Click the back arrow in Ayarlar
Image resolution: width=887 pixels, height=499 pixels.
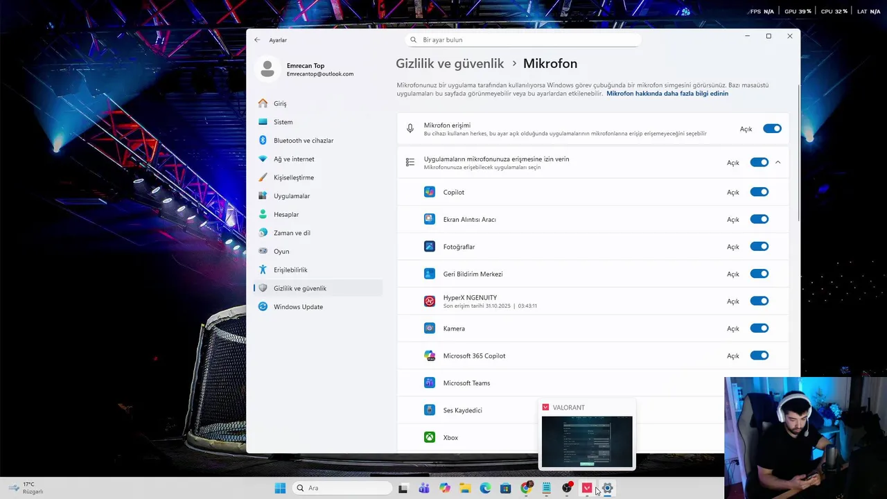[x=257, y=40]
